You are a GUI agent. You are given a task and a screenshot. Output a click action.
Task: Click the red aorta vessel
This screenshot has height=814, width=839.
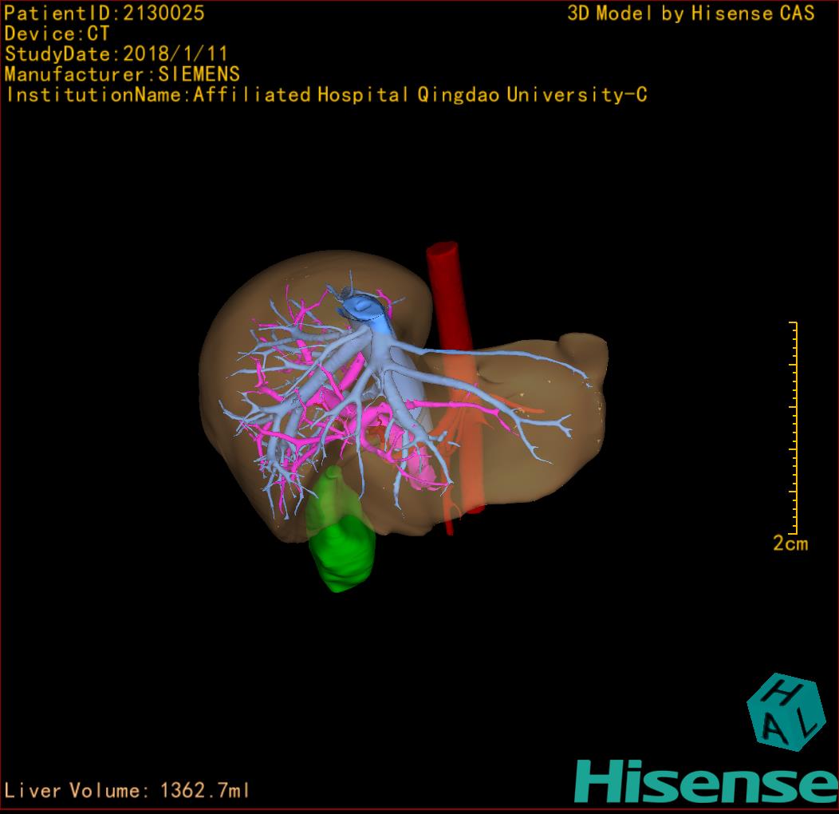pos(455,378)
